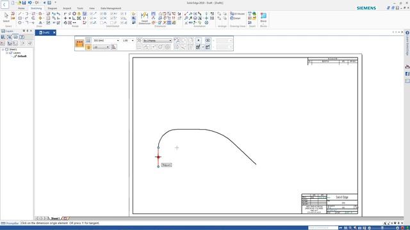Image resolution: width=410 pixels, height=230 pixels.
Task: Open the Inspect ribbon tab
Action: point(67,8)
